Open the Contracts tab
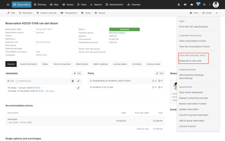This screenshot has width=225, height=141. [137, 64]
